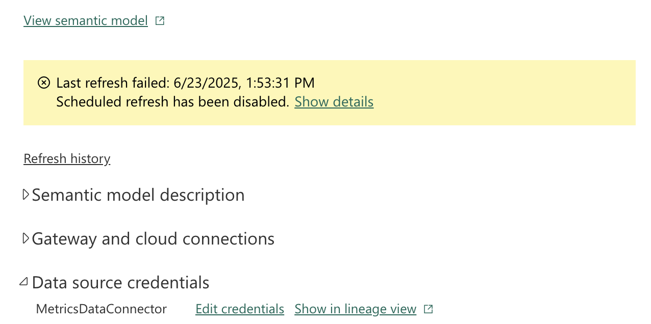Image resolution: width=651 pixels, height=324 pixels.
Task: Expand Semantic model description triangle arrow
Action: 26,195
